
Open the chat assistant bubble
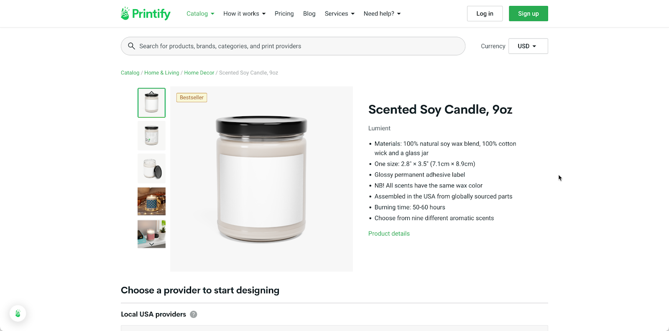coord(18,313)
